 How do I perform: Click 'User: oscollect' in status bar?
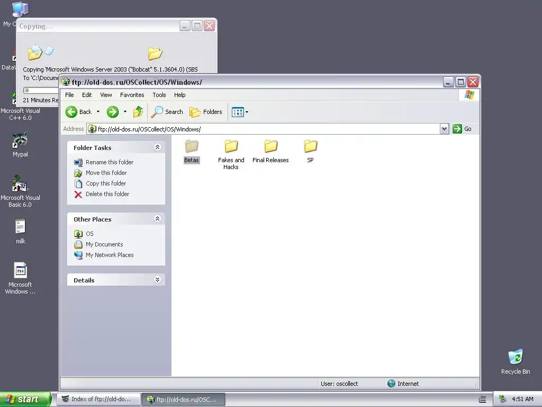(x=339, y=384)
